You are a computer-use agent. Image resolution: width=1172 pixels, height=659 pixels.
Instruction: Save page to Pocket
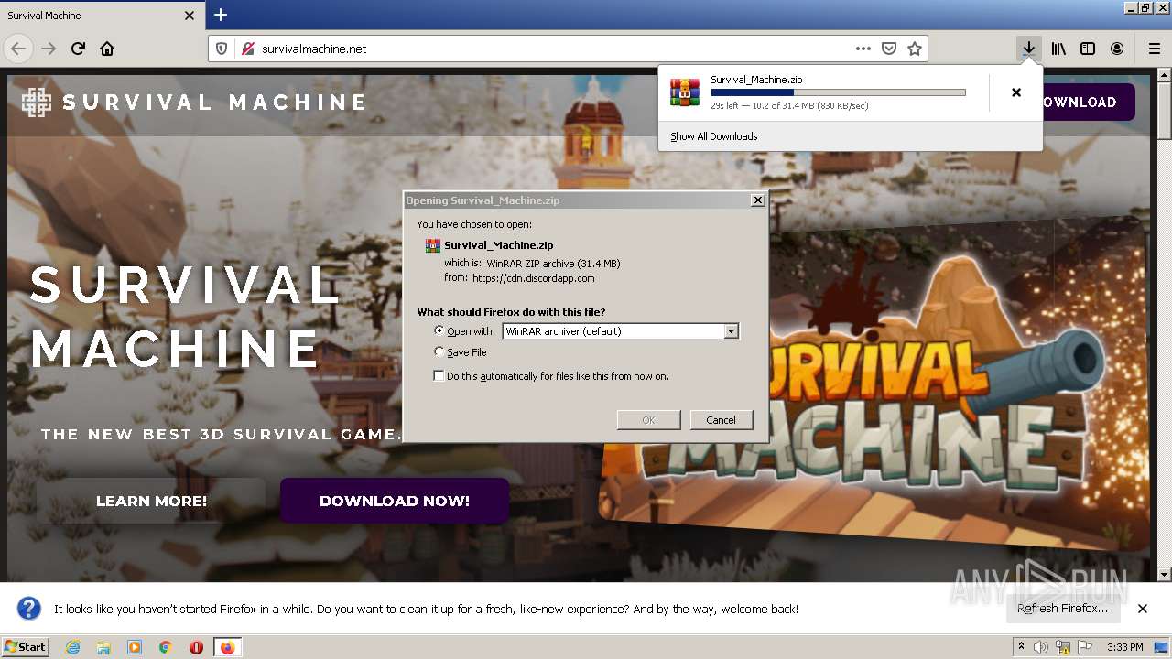tap(888, 49)
